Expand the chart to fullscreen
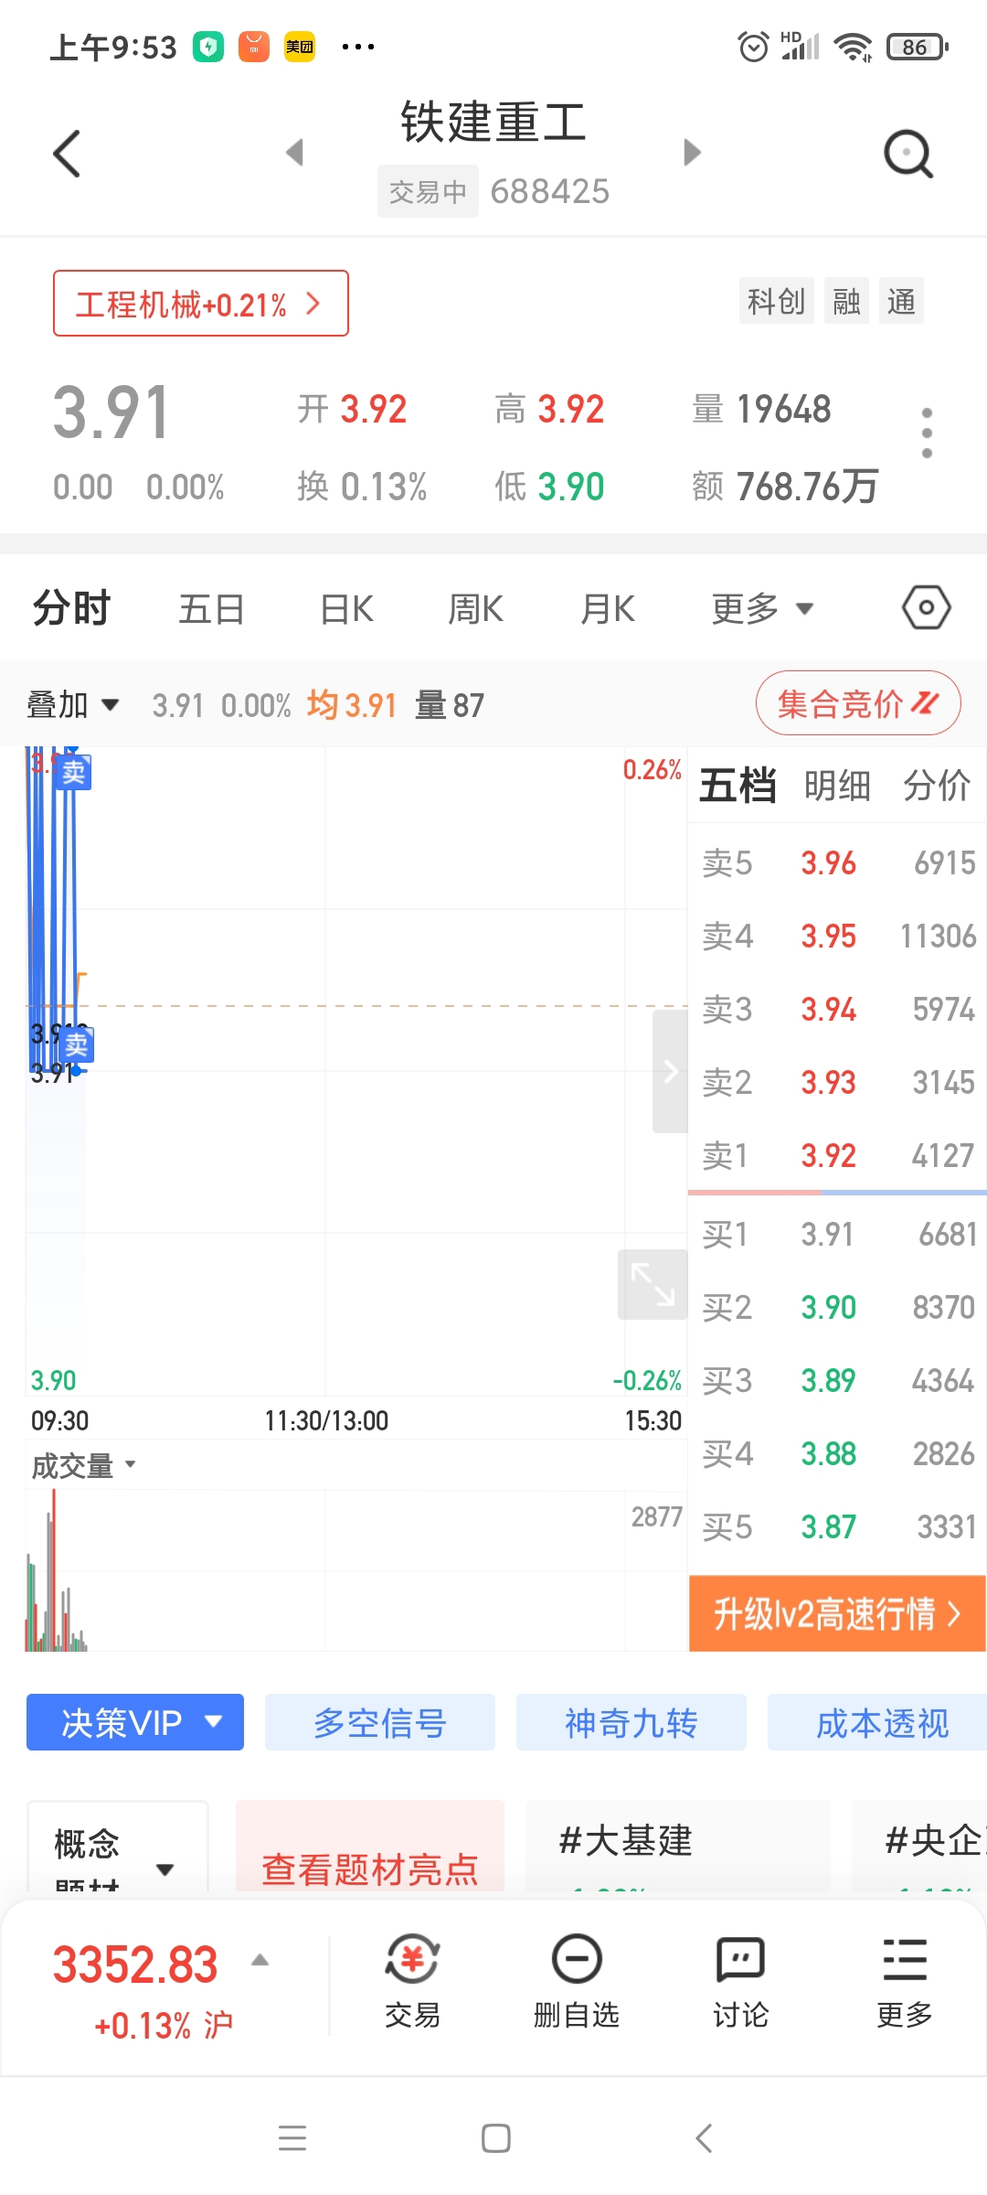The image size is (987, 2195). (x=653, y=1284)
